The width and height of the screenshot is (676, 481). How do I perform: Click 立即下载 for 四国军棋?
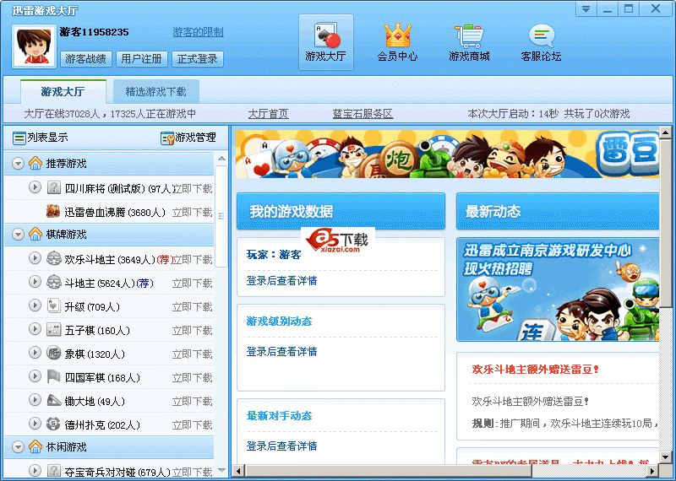tap(193, 378)
